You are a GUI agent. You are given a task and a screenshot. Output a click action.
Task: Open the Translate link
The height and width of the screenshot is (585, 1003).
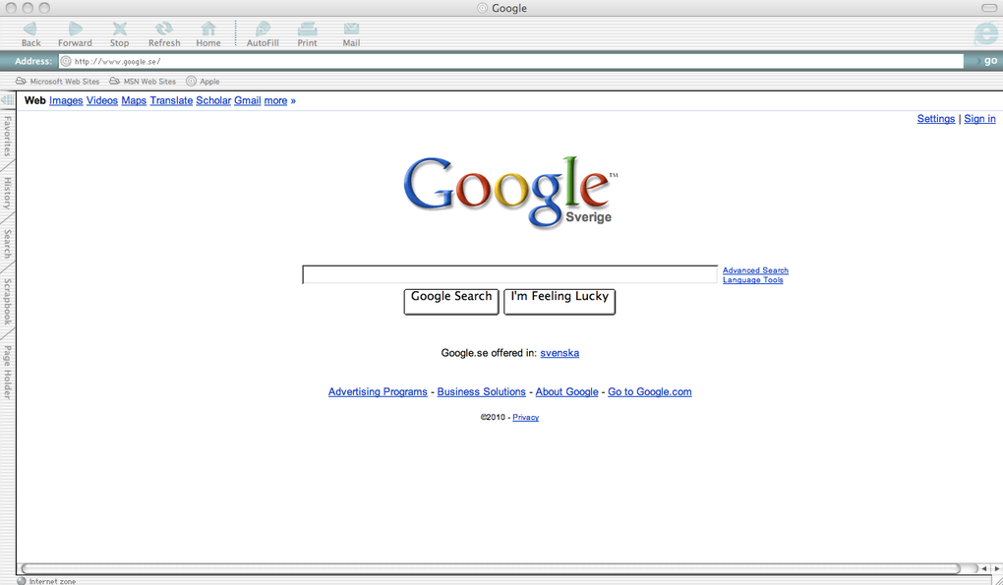[x=171, y=100]
